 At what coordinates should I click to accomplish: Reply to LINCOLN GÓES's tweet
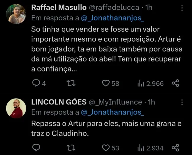(36, 147)
